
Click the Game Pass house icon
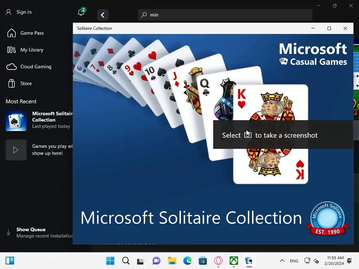tap(12, 33)
